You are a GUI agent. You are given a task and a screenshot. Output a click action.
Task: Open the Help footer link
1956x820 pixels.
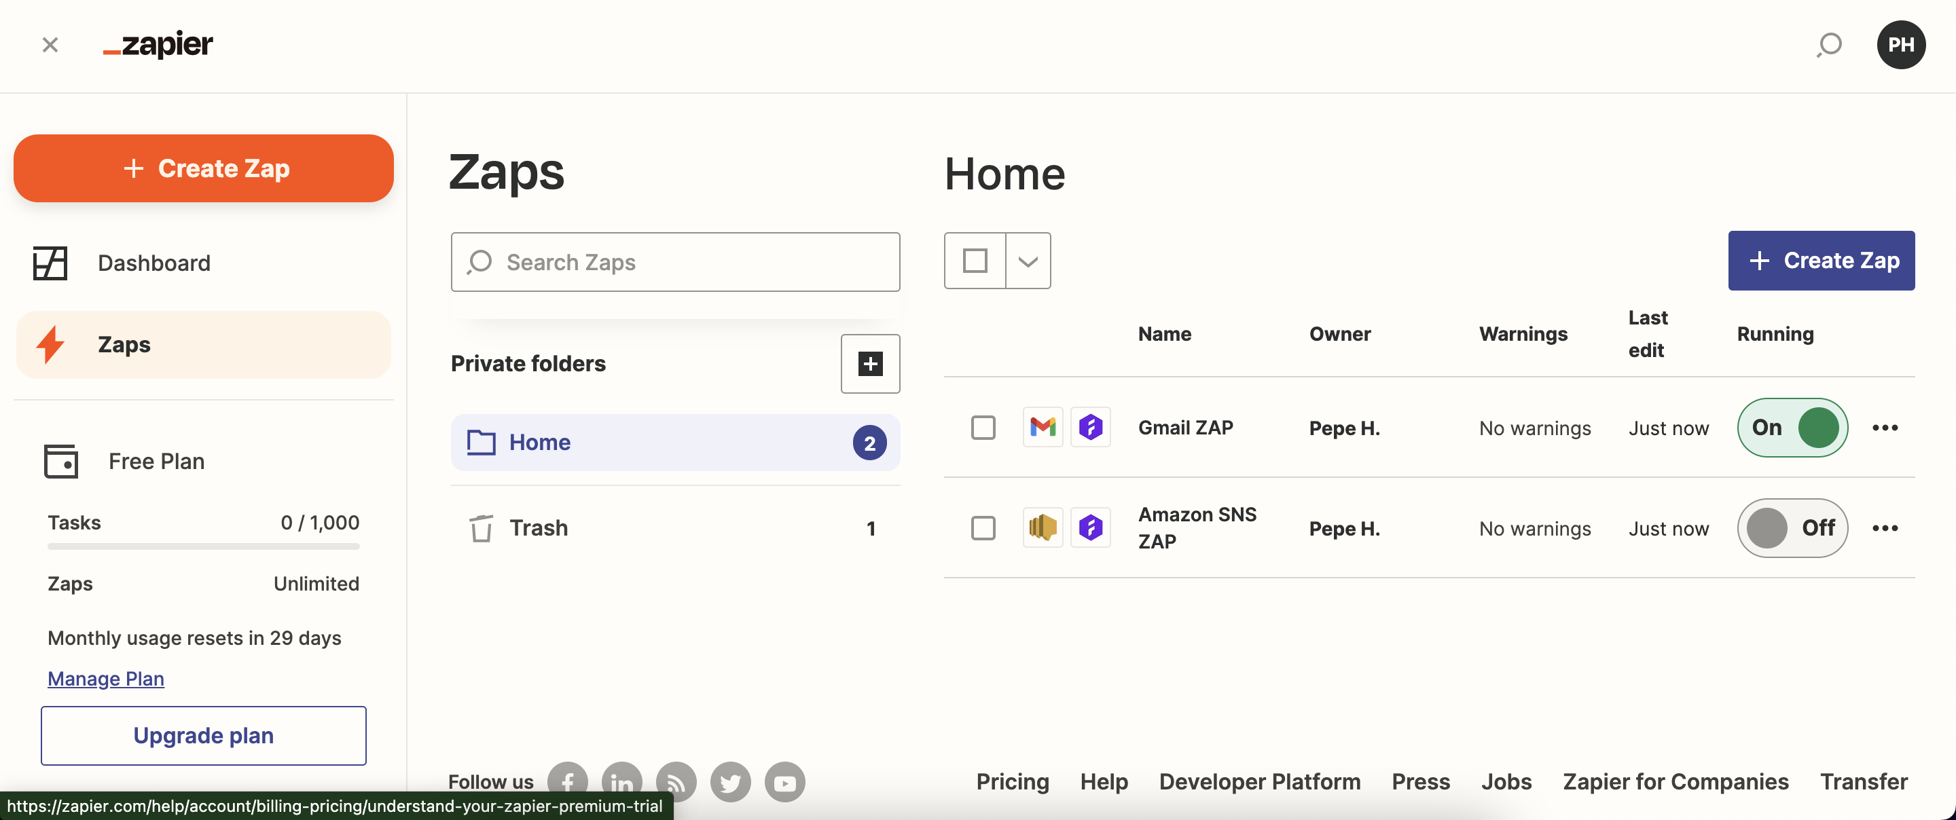tap(1104, 782)
